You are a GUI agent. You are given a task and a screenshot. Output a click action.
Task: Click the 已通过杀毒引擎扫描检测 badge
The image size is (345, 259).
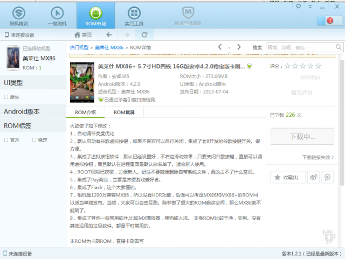click(x=127, y=100)
